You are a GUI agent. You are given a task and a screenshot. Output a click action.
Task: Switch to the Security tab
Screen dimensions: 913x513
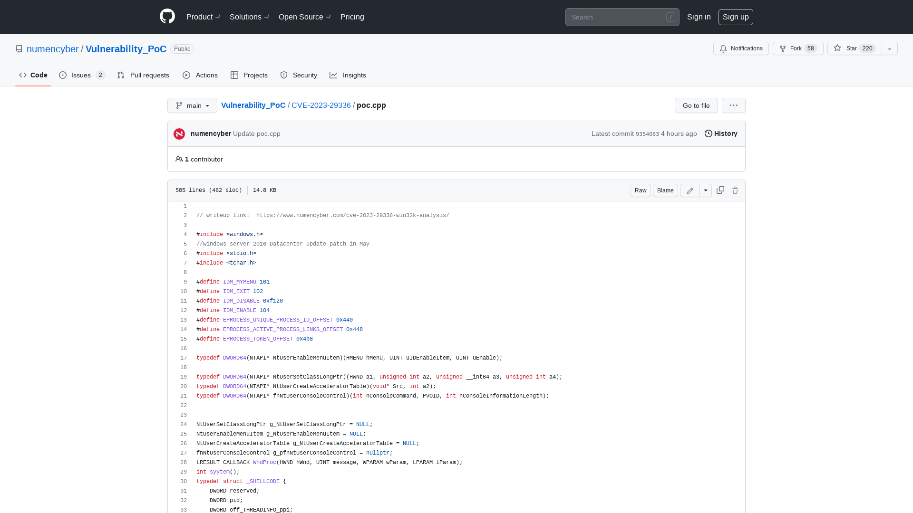pyautogui.click(x=299, y=75)
